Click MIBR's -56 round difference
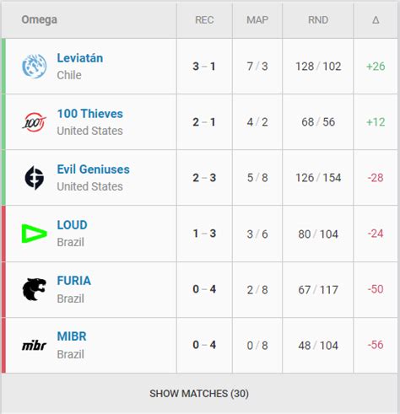The width and height of the screenshot is (400, 414). pyautogui.click(x=376, y=345)
